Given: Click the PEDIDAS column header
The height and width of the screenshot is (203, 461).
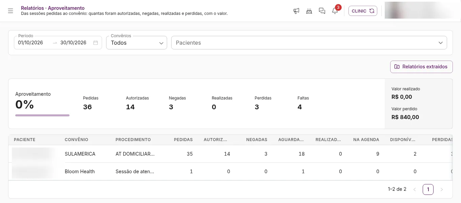Looking at the screenshot, I should coord(183,140).
